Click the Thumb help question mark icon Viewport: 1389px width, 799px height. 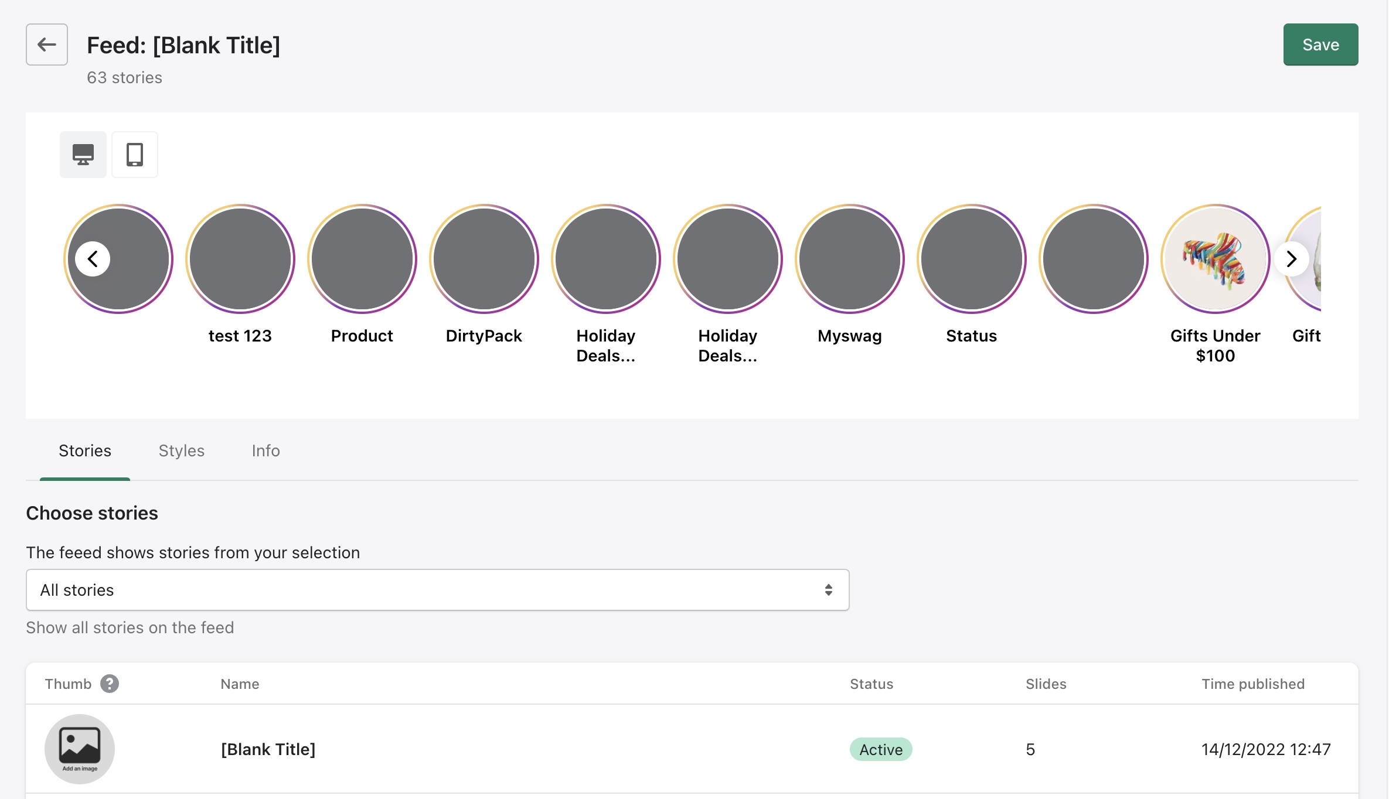click(110, 684)
